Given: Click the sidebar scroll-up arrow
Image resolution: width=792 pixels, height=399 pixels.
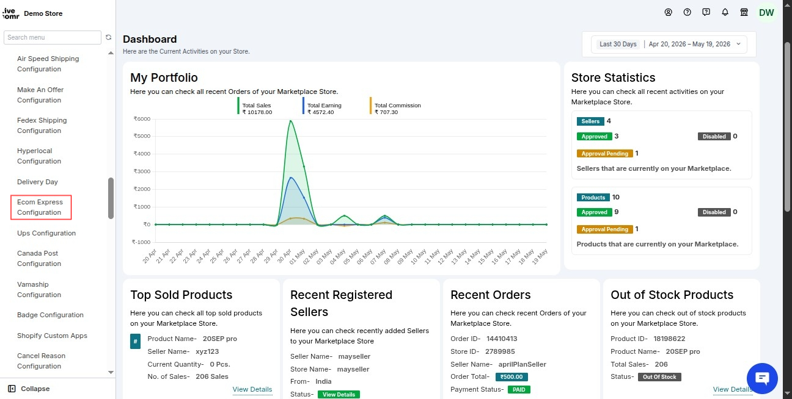Looking at the screenshot, I should [111, 53].
